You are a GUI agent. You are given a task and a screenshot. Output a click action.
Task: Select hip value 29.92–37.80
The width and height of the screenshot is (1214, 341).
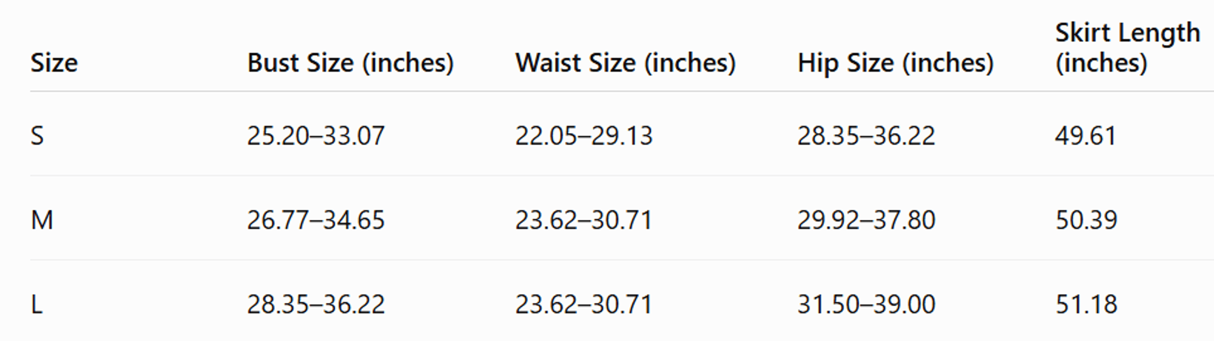click(x=866, y=220)
